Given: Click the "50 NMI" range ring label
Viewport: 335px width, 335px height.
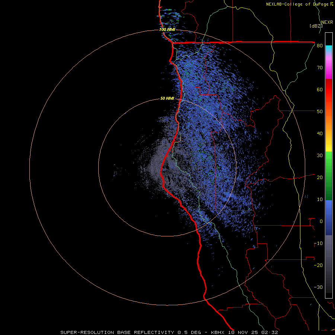Looking at the screenshot, I should (x=167, y=98).
